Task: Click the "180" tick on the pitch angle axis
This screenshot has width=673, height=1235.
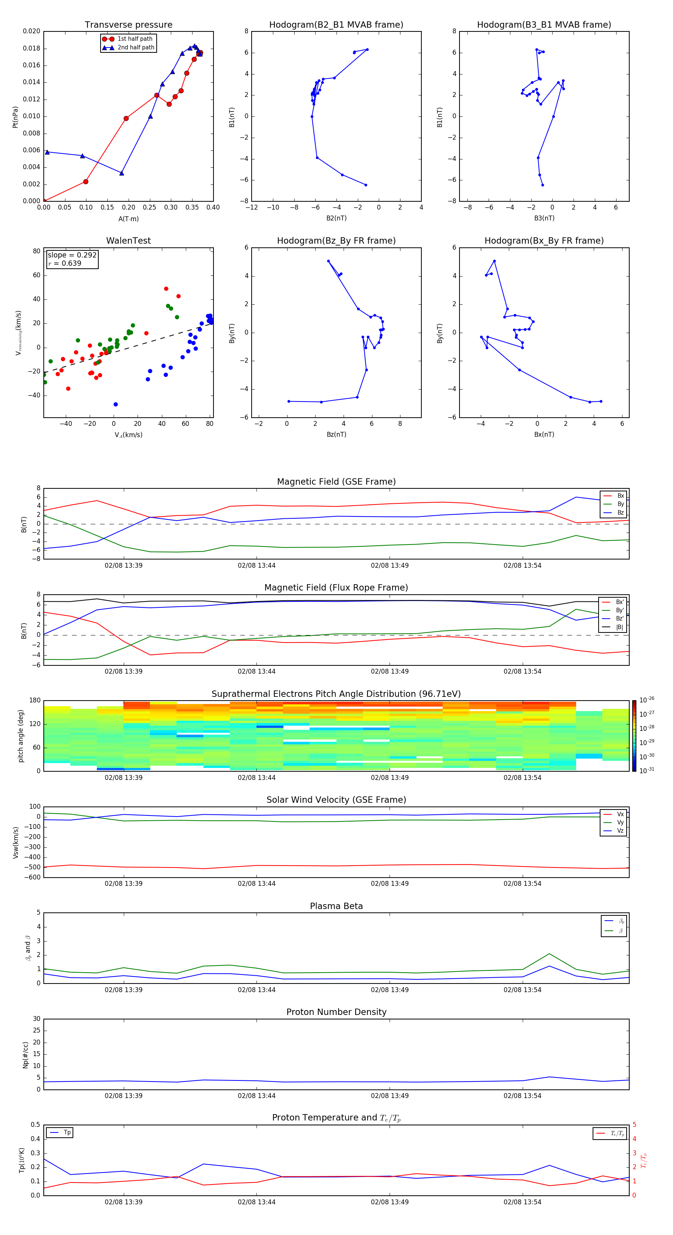Action: click(34, 701)
